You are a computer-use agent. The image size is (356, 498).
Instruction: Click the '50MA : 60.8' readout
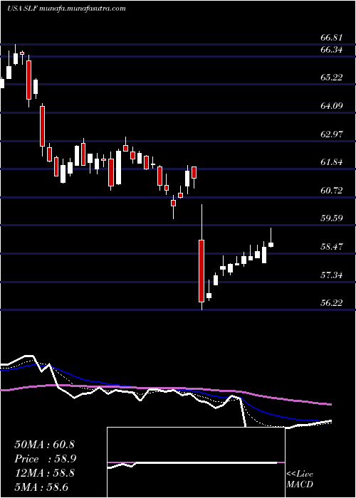pos(44,445)
